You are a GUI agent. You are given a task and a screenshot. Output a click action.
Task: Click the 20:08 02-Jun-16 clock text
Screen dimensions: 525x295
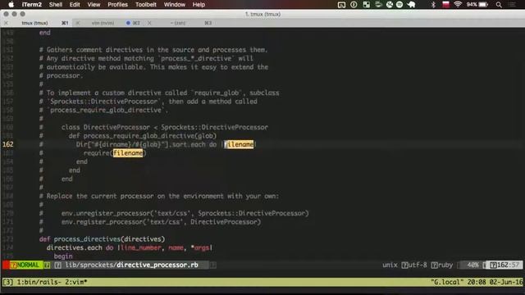click(495, 282)
